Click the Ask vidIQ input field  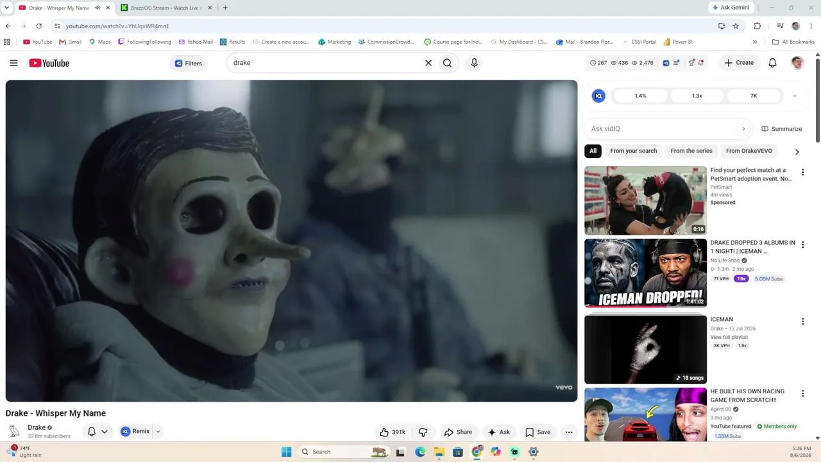pyautogui.click(x=670, y=129)
